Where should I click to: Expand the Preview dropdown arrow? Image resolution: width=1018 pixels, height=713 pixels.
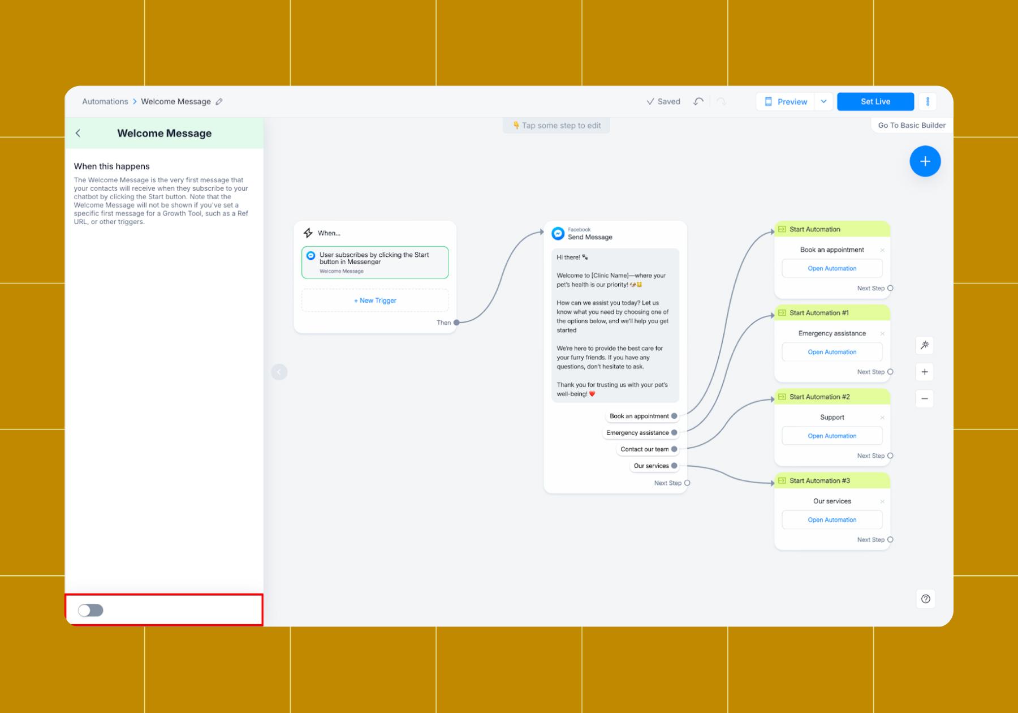pyautogui.click(x=823, y=102)
